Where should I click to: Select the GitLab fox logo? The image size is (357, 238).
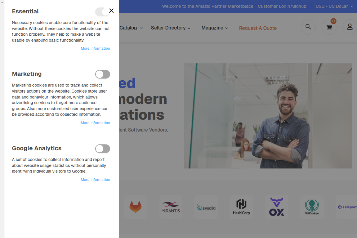pos(136,207)
